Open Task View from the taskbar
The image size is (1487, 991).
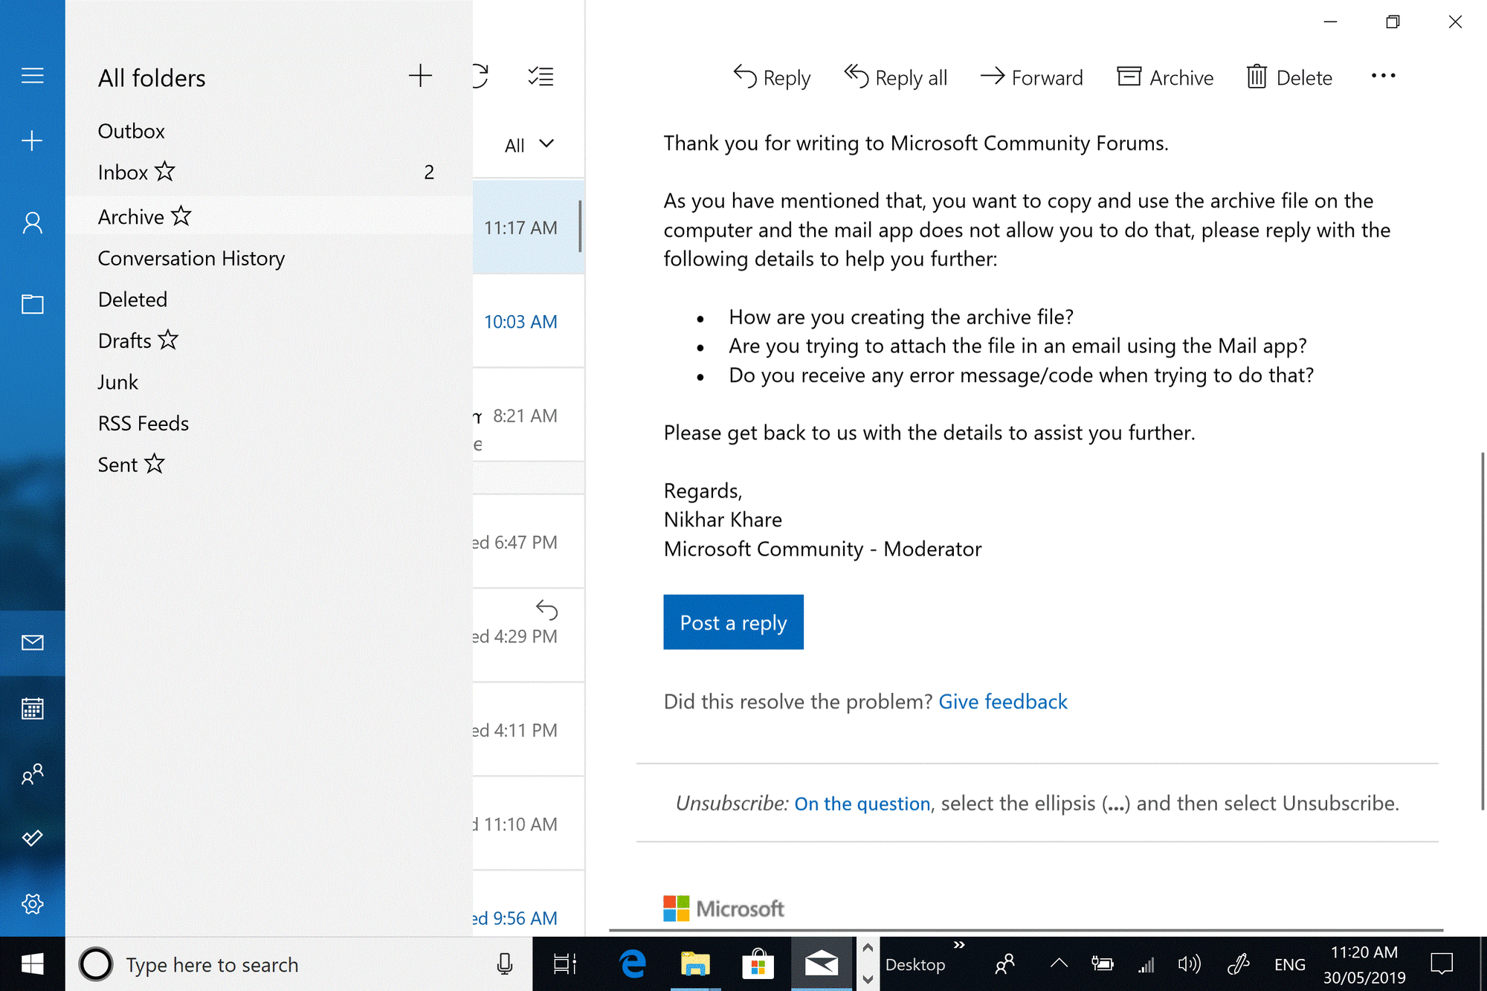(565, 964)
